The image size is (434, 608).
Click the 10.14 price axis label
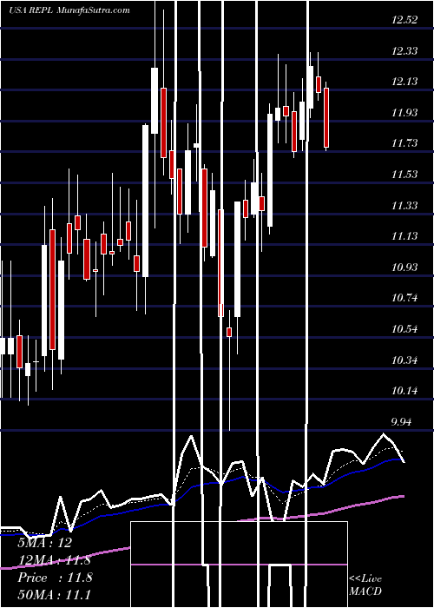(404, 391)
